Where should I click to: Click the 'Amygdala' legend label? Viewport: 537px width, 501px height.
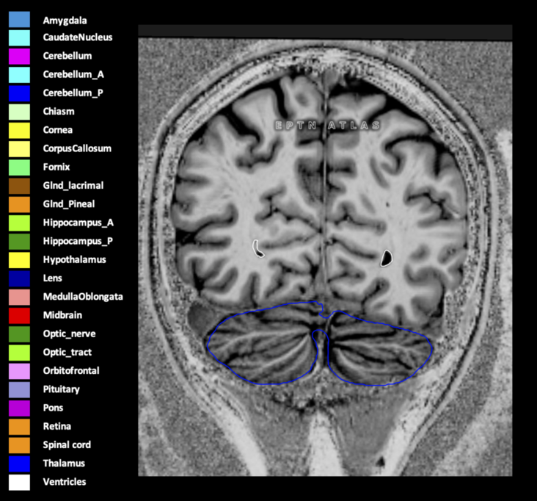click(x=65, y=21)
